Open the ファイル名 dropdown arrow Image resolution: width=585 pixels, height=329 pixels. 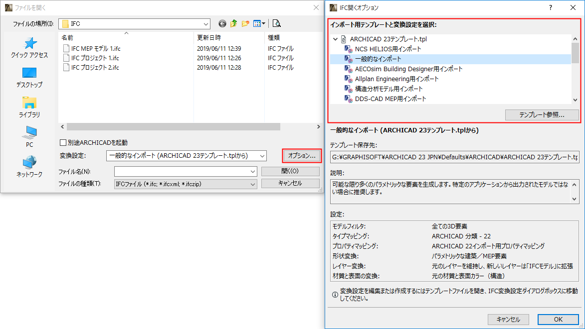(x=253, y=172)
